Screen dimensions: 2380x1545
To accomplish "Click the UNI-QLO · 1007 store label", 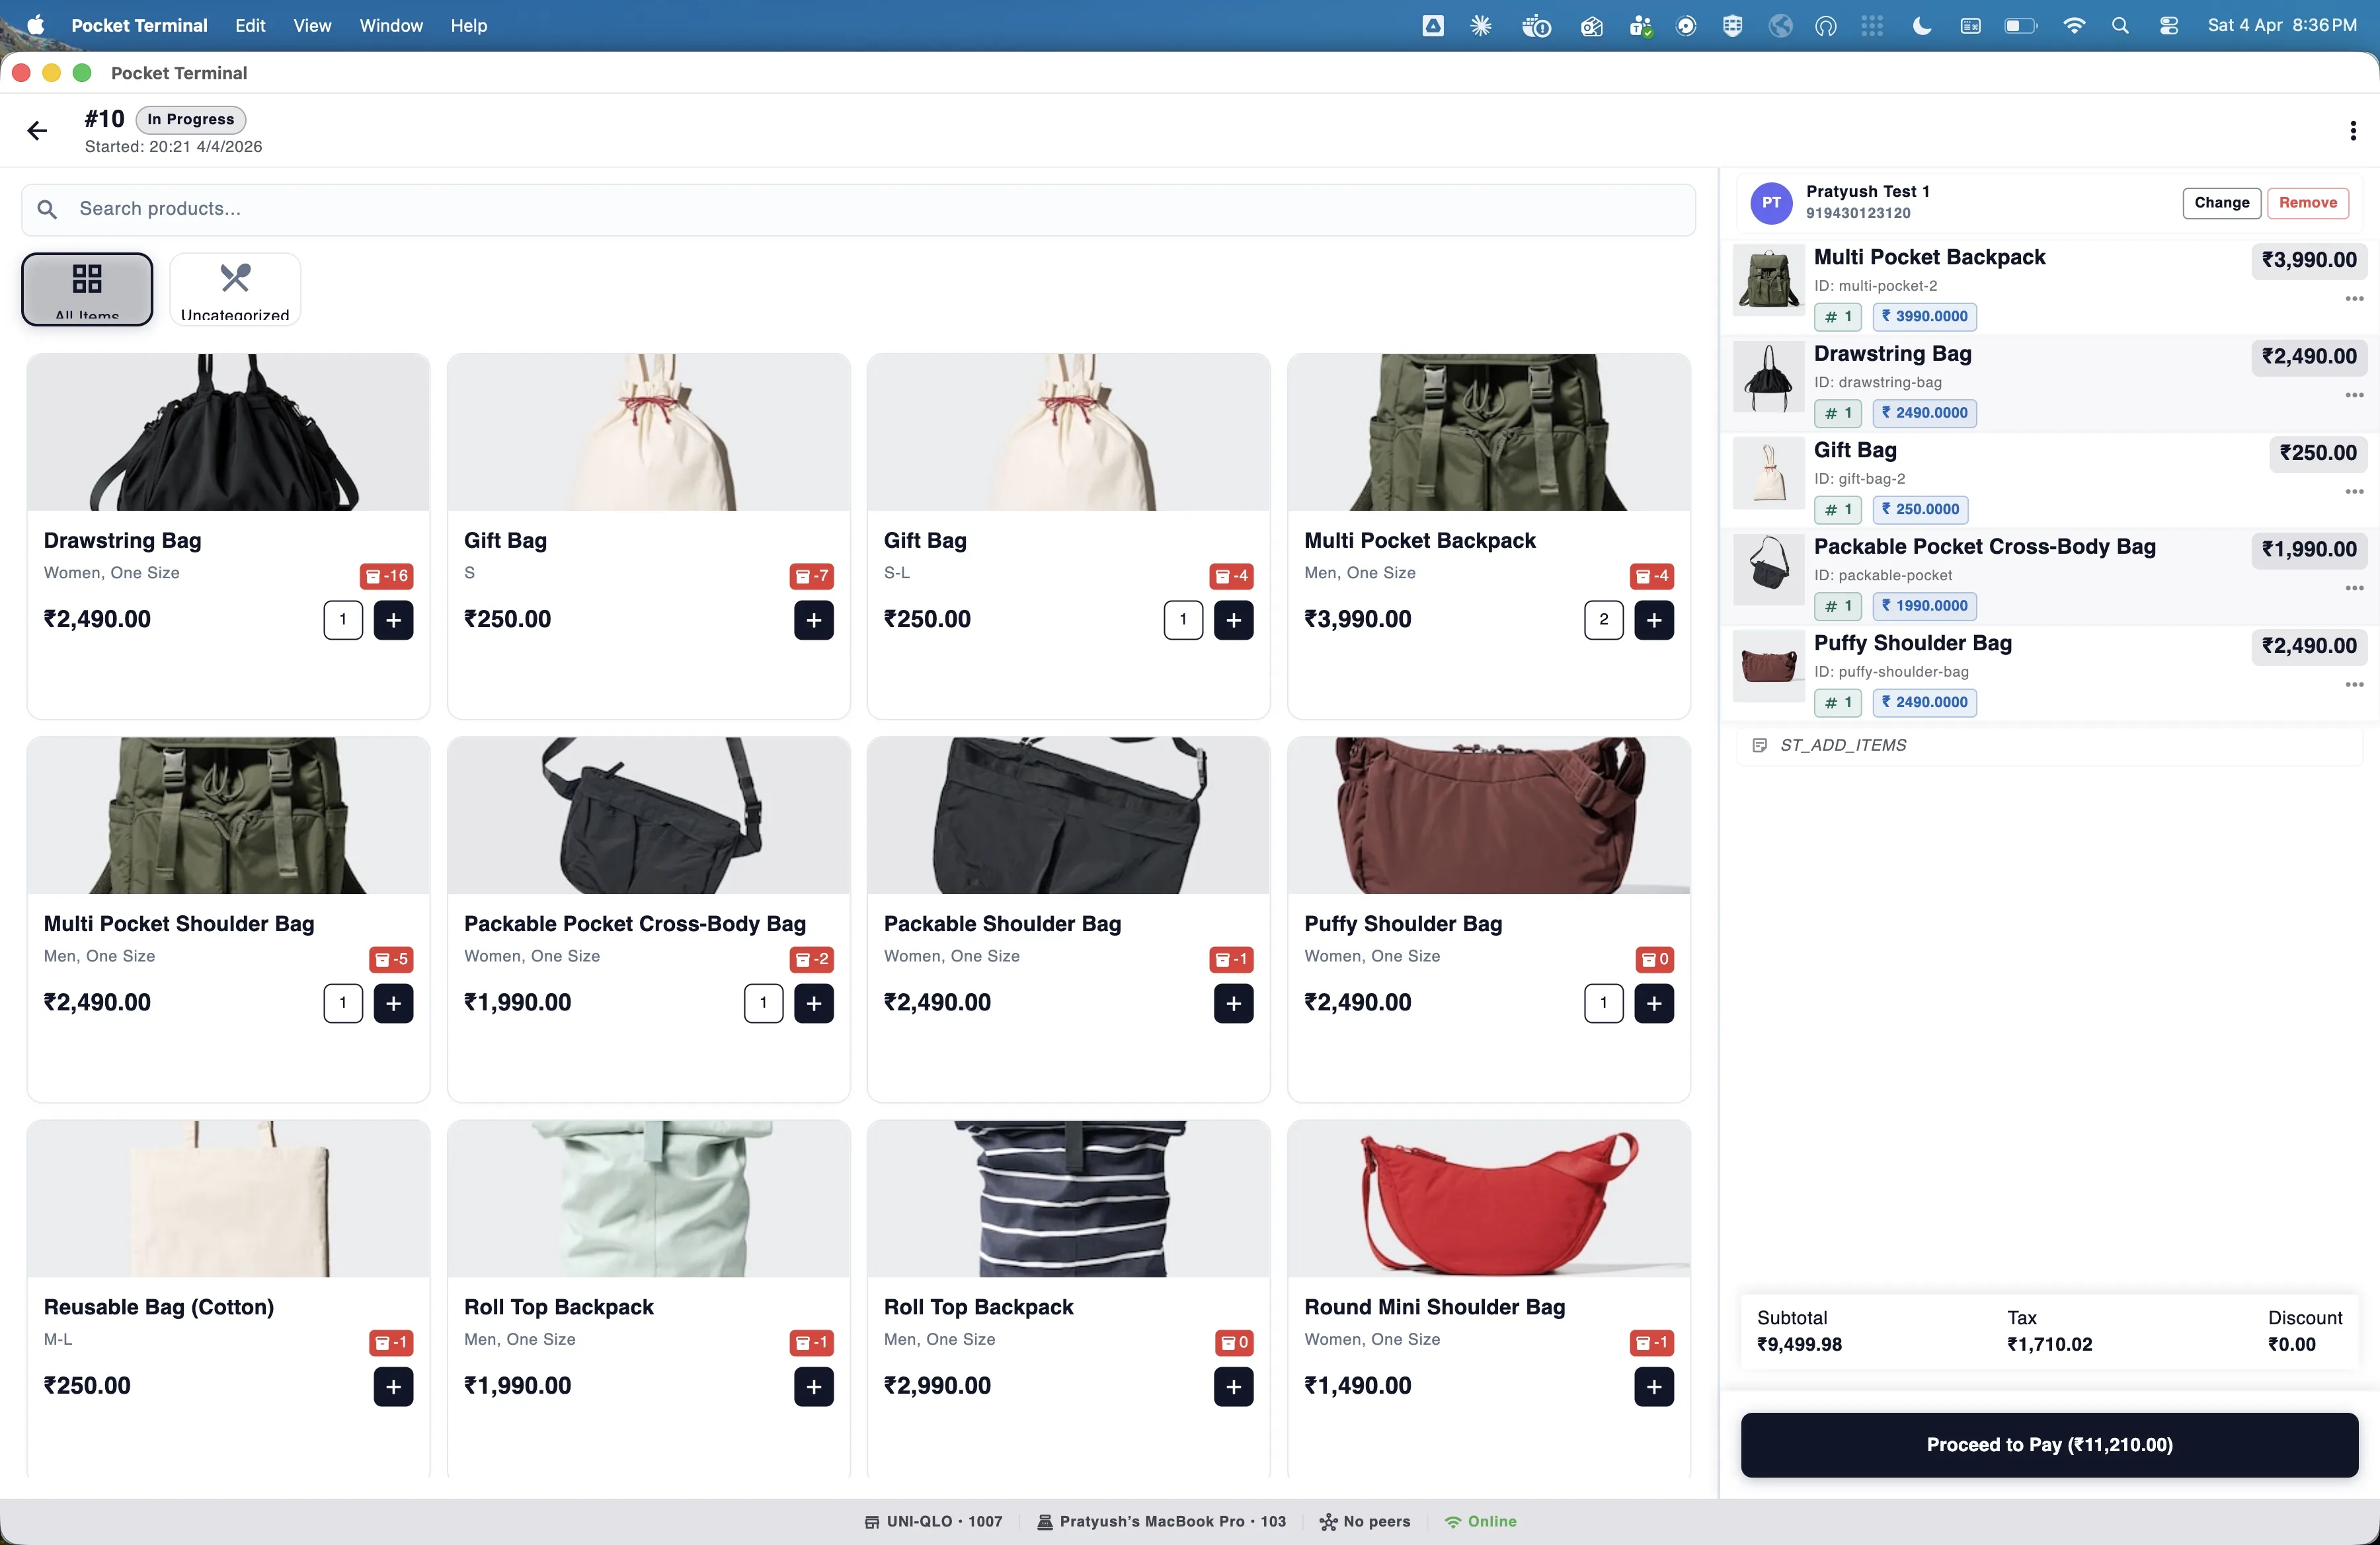I will coord(933,1521).
